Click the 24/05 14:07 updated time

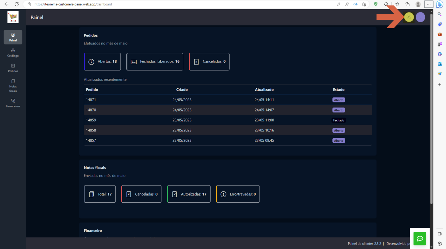pos(264,110)
